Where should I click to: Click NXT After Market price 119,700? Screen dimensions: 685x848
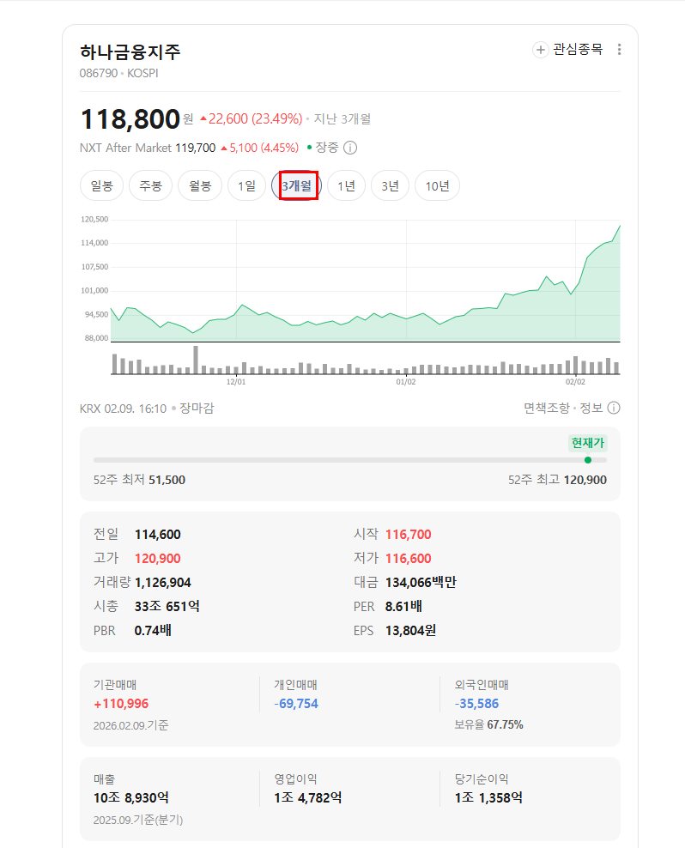196,148
